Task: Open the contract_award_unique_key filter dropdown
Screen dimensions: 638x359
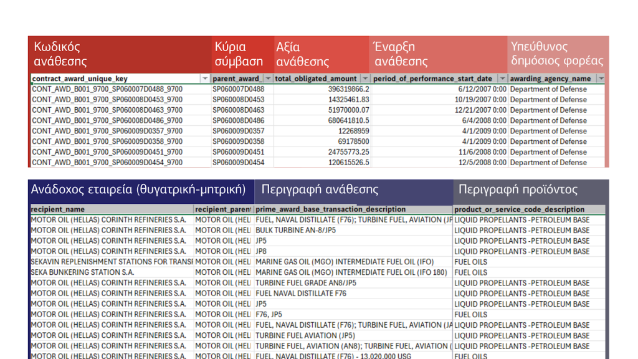Action: click(x=204, y=79)
